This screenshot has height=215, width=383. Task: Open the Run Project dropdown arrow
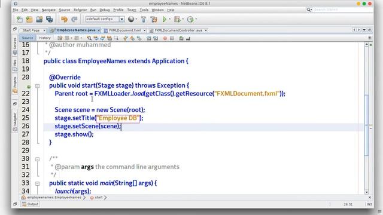tap(170, 19)
